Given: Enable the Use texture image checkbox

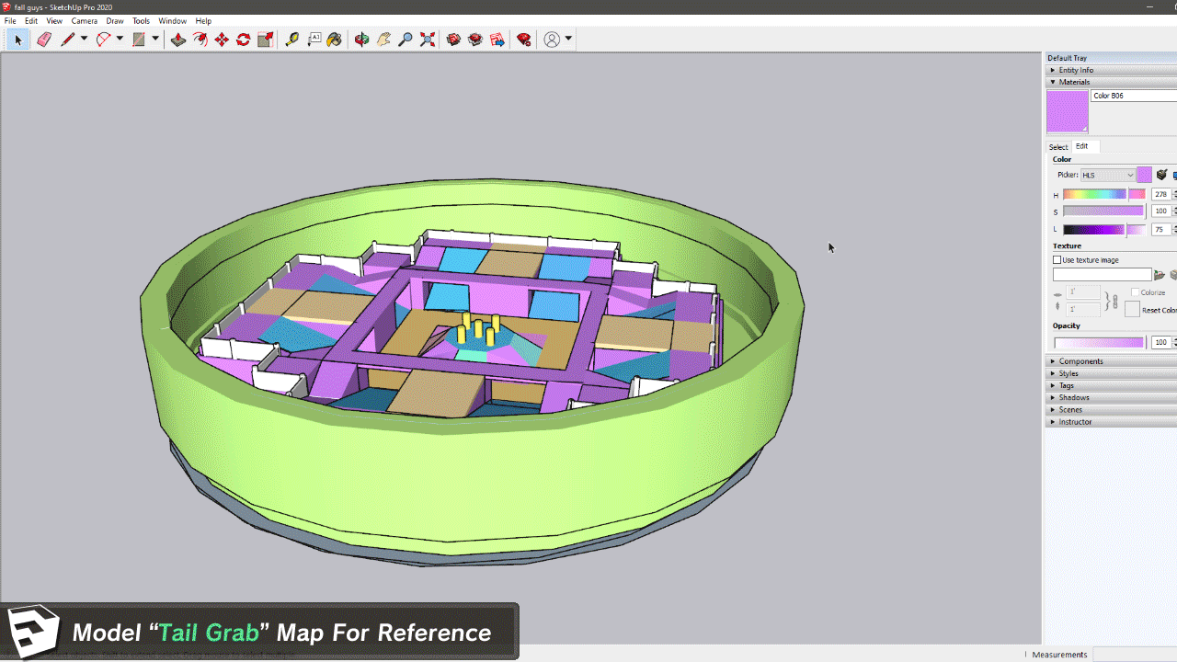Looking at the screenshot, I should click(x=1057, y=260).
